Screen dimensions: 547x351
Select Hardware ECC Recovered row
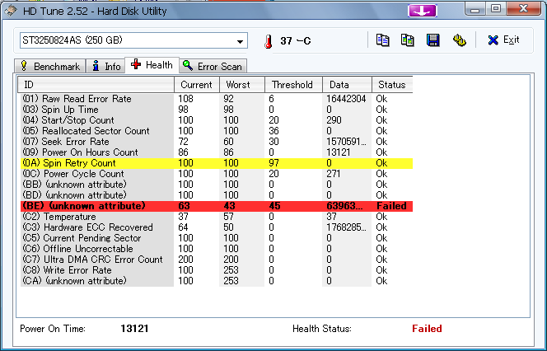[217, 227]
